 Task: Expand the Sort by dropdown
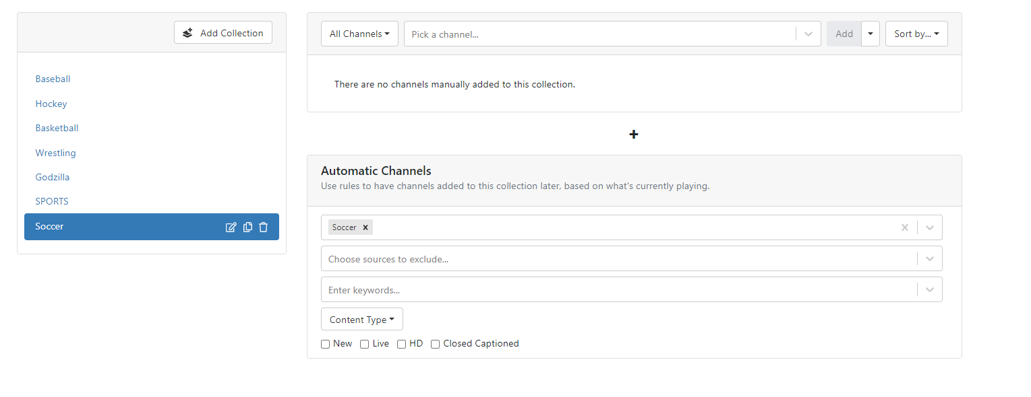click(x=916, y=34)
